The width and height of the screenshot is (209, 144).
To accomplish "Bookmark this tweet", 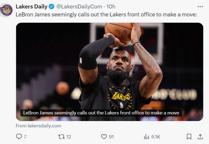I will point(189,137).
